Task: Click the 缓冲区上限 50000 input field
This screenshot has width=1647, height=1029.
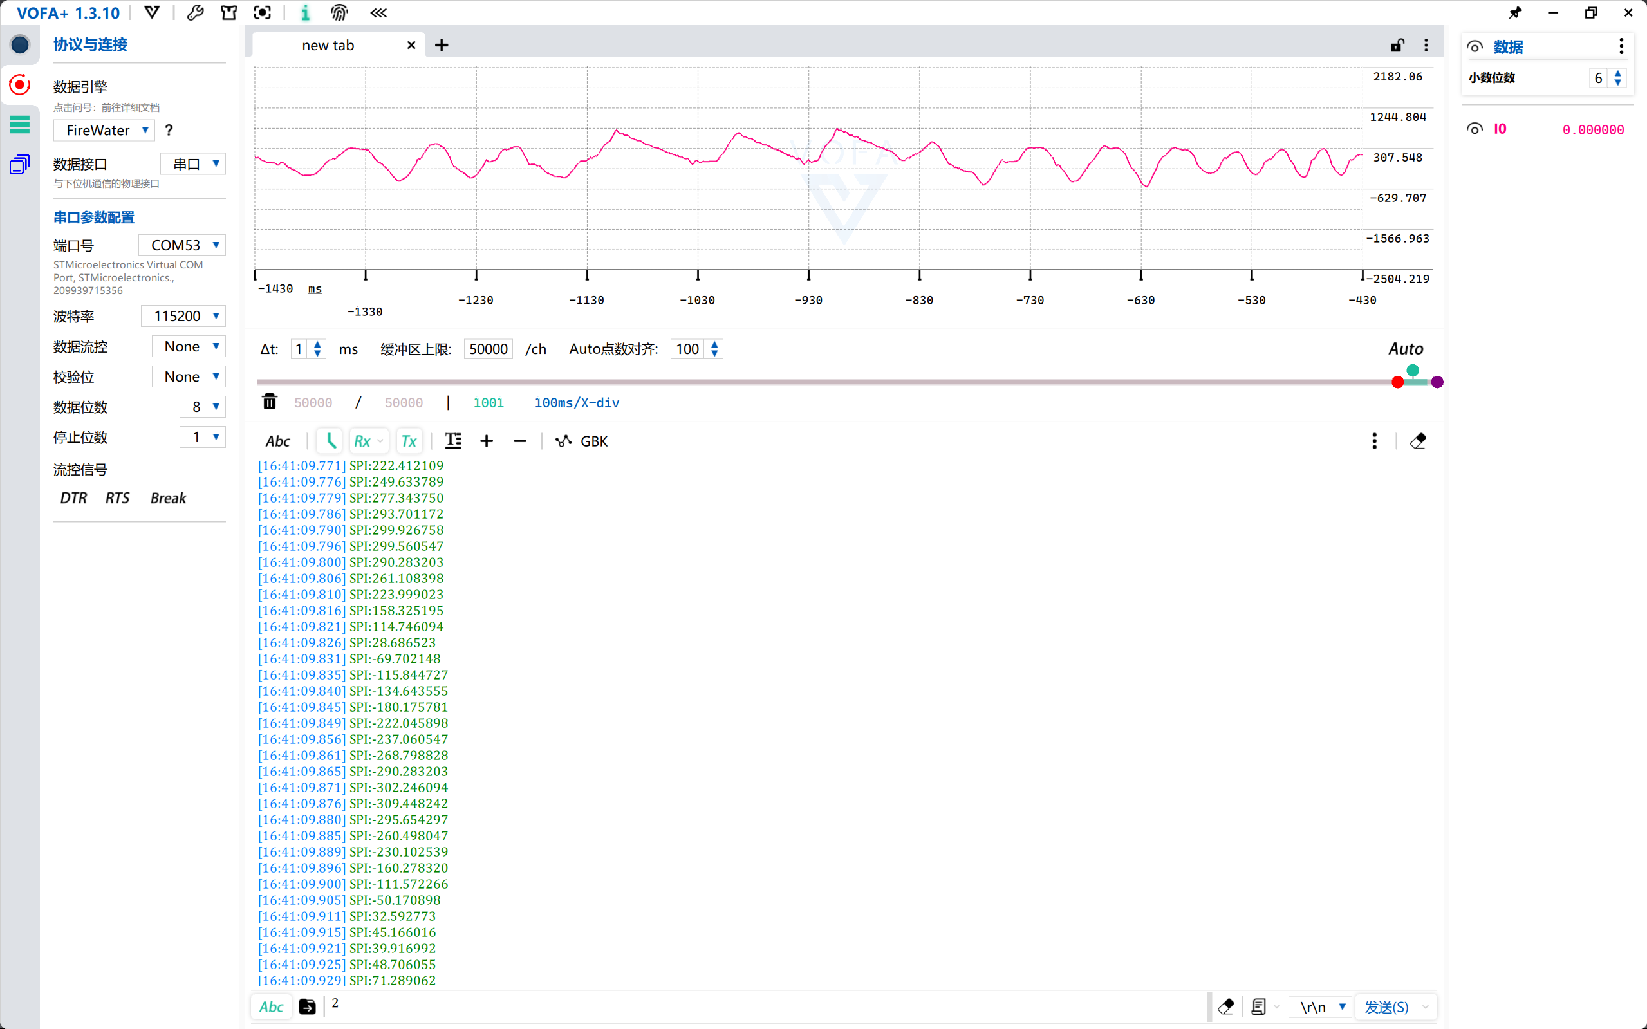Action: point(488,349)
